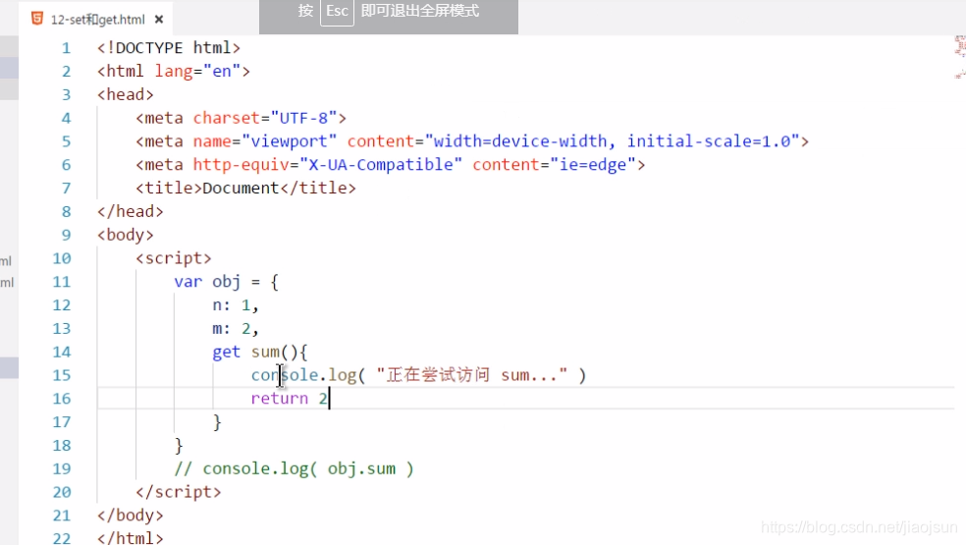Click line number 22 in gutter
Image resolution: width=966 pixels, height=545 pixels.
point(62,538)
